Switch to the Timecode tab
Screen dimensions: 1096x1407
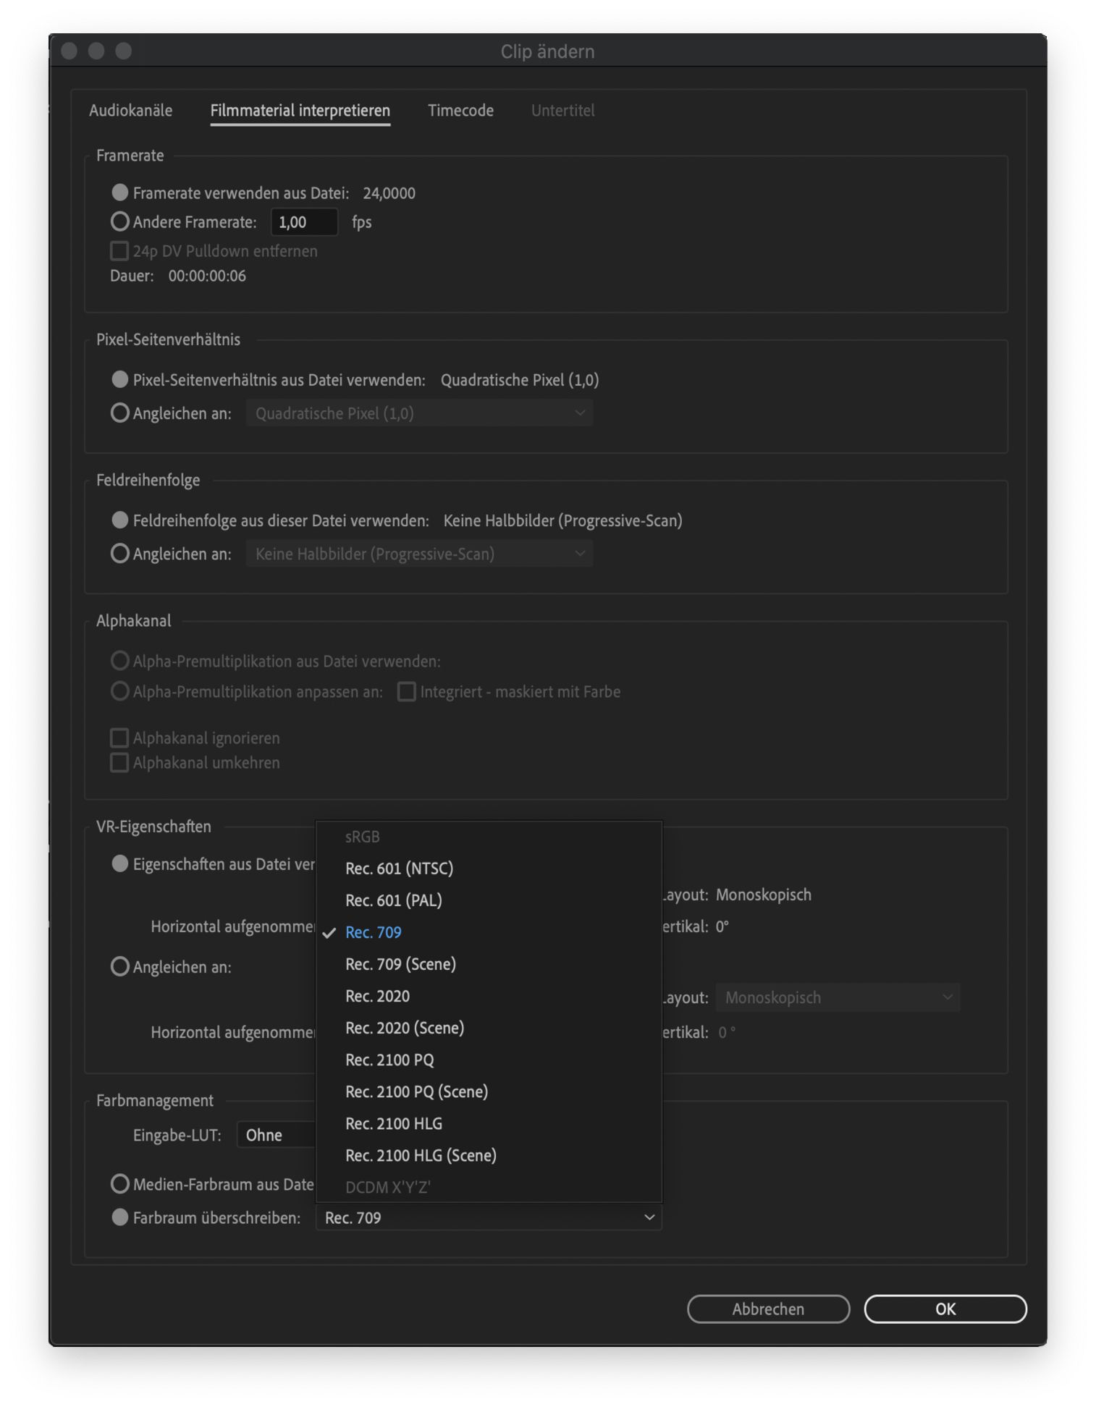pyautogui.click(x=460, y=110)
